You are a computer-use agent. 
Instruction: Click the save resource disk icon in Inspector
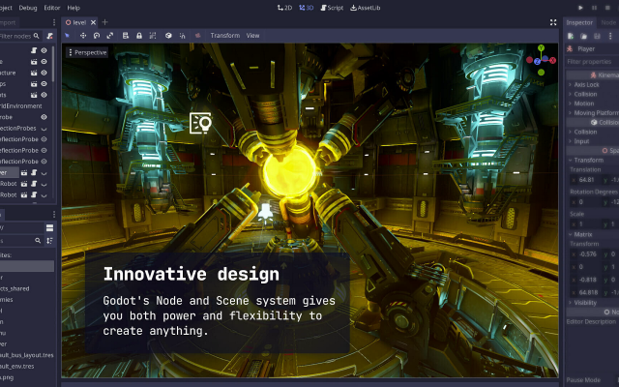click(x=597, y=36)
